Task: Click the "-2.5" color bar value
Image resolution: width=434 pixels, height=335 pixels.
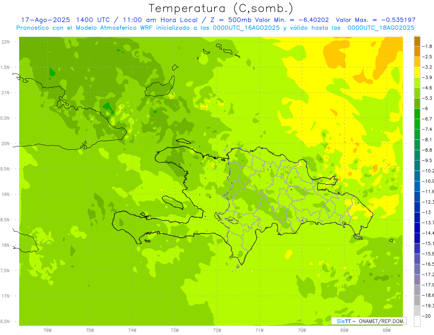Action: [x=427, y=57]
